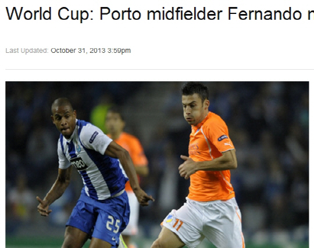The width and height of the screenshot is (314, 248).
Task: Click the yellow-blue crest on white shorts
Action: (x=169, y=219)
